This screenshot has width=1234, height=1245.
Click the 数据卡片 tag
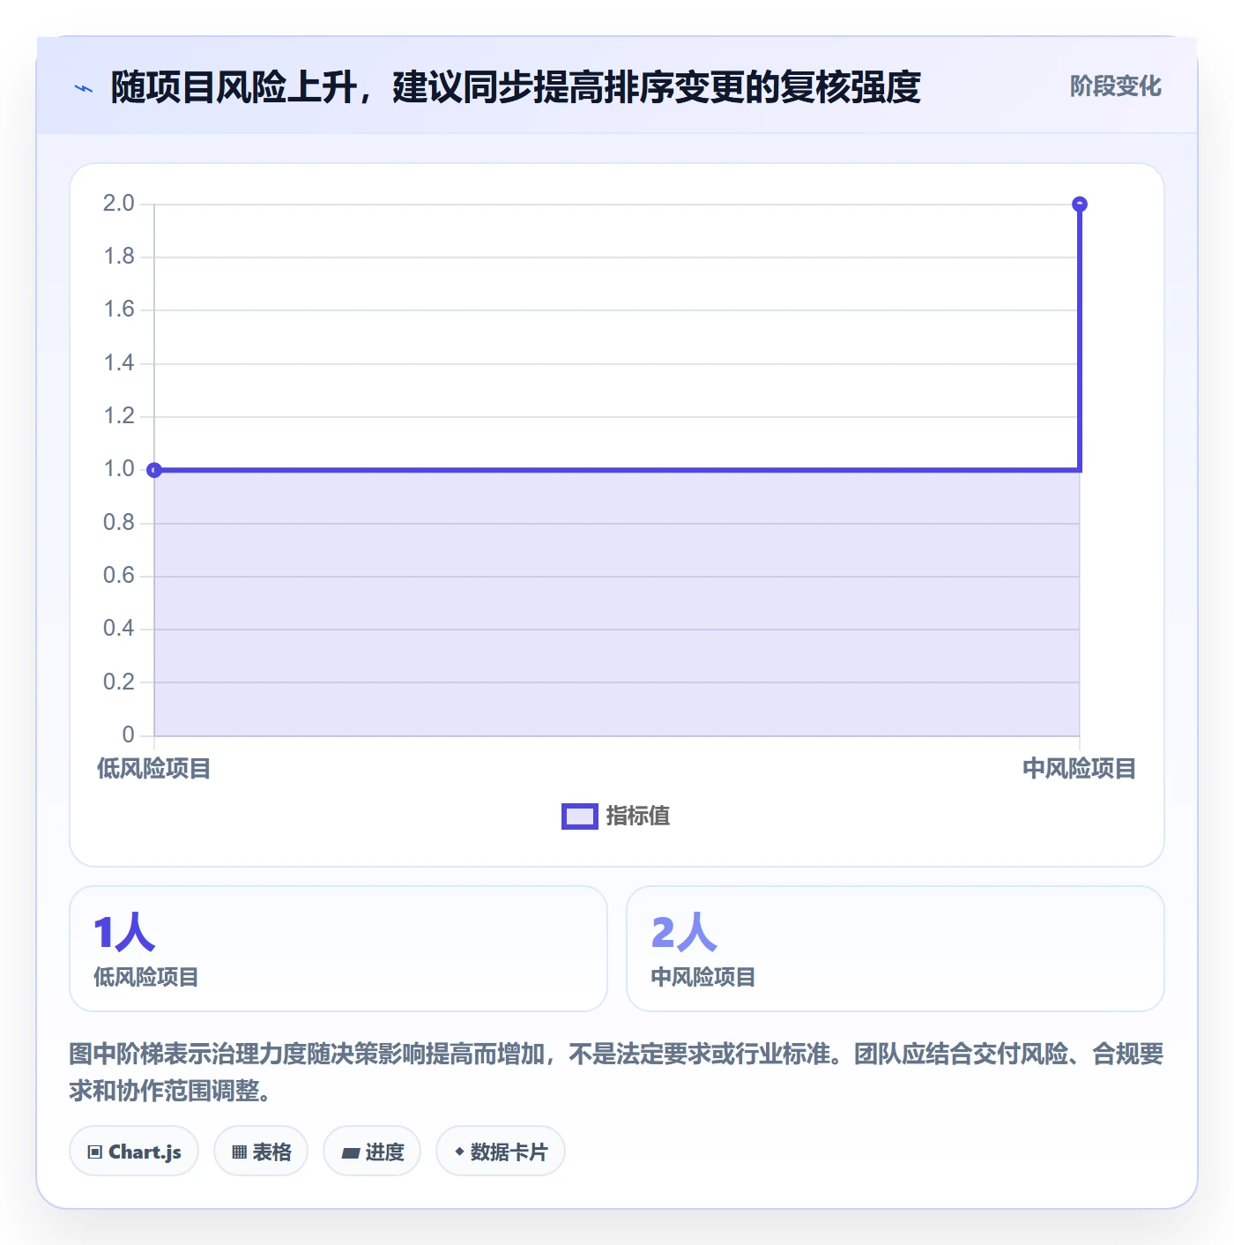pos(501,1152)
